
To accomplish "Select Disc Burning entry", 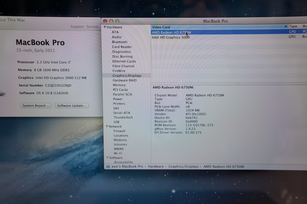I will coord(122,56).
